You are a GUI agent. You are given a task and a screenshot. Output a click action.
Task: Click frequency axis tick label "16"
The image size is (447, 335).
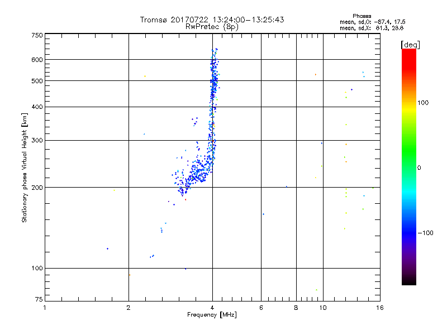tap(380, 308)
